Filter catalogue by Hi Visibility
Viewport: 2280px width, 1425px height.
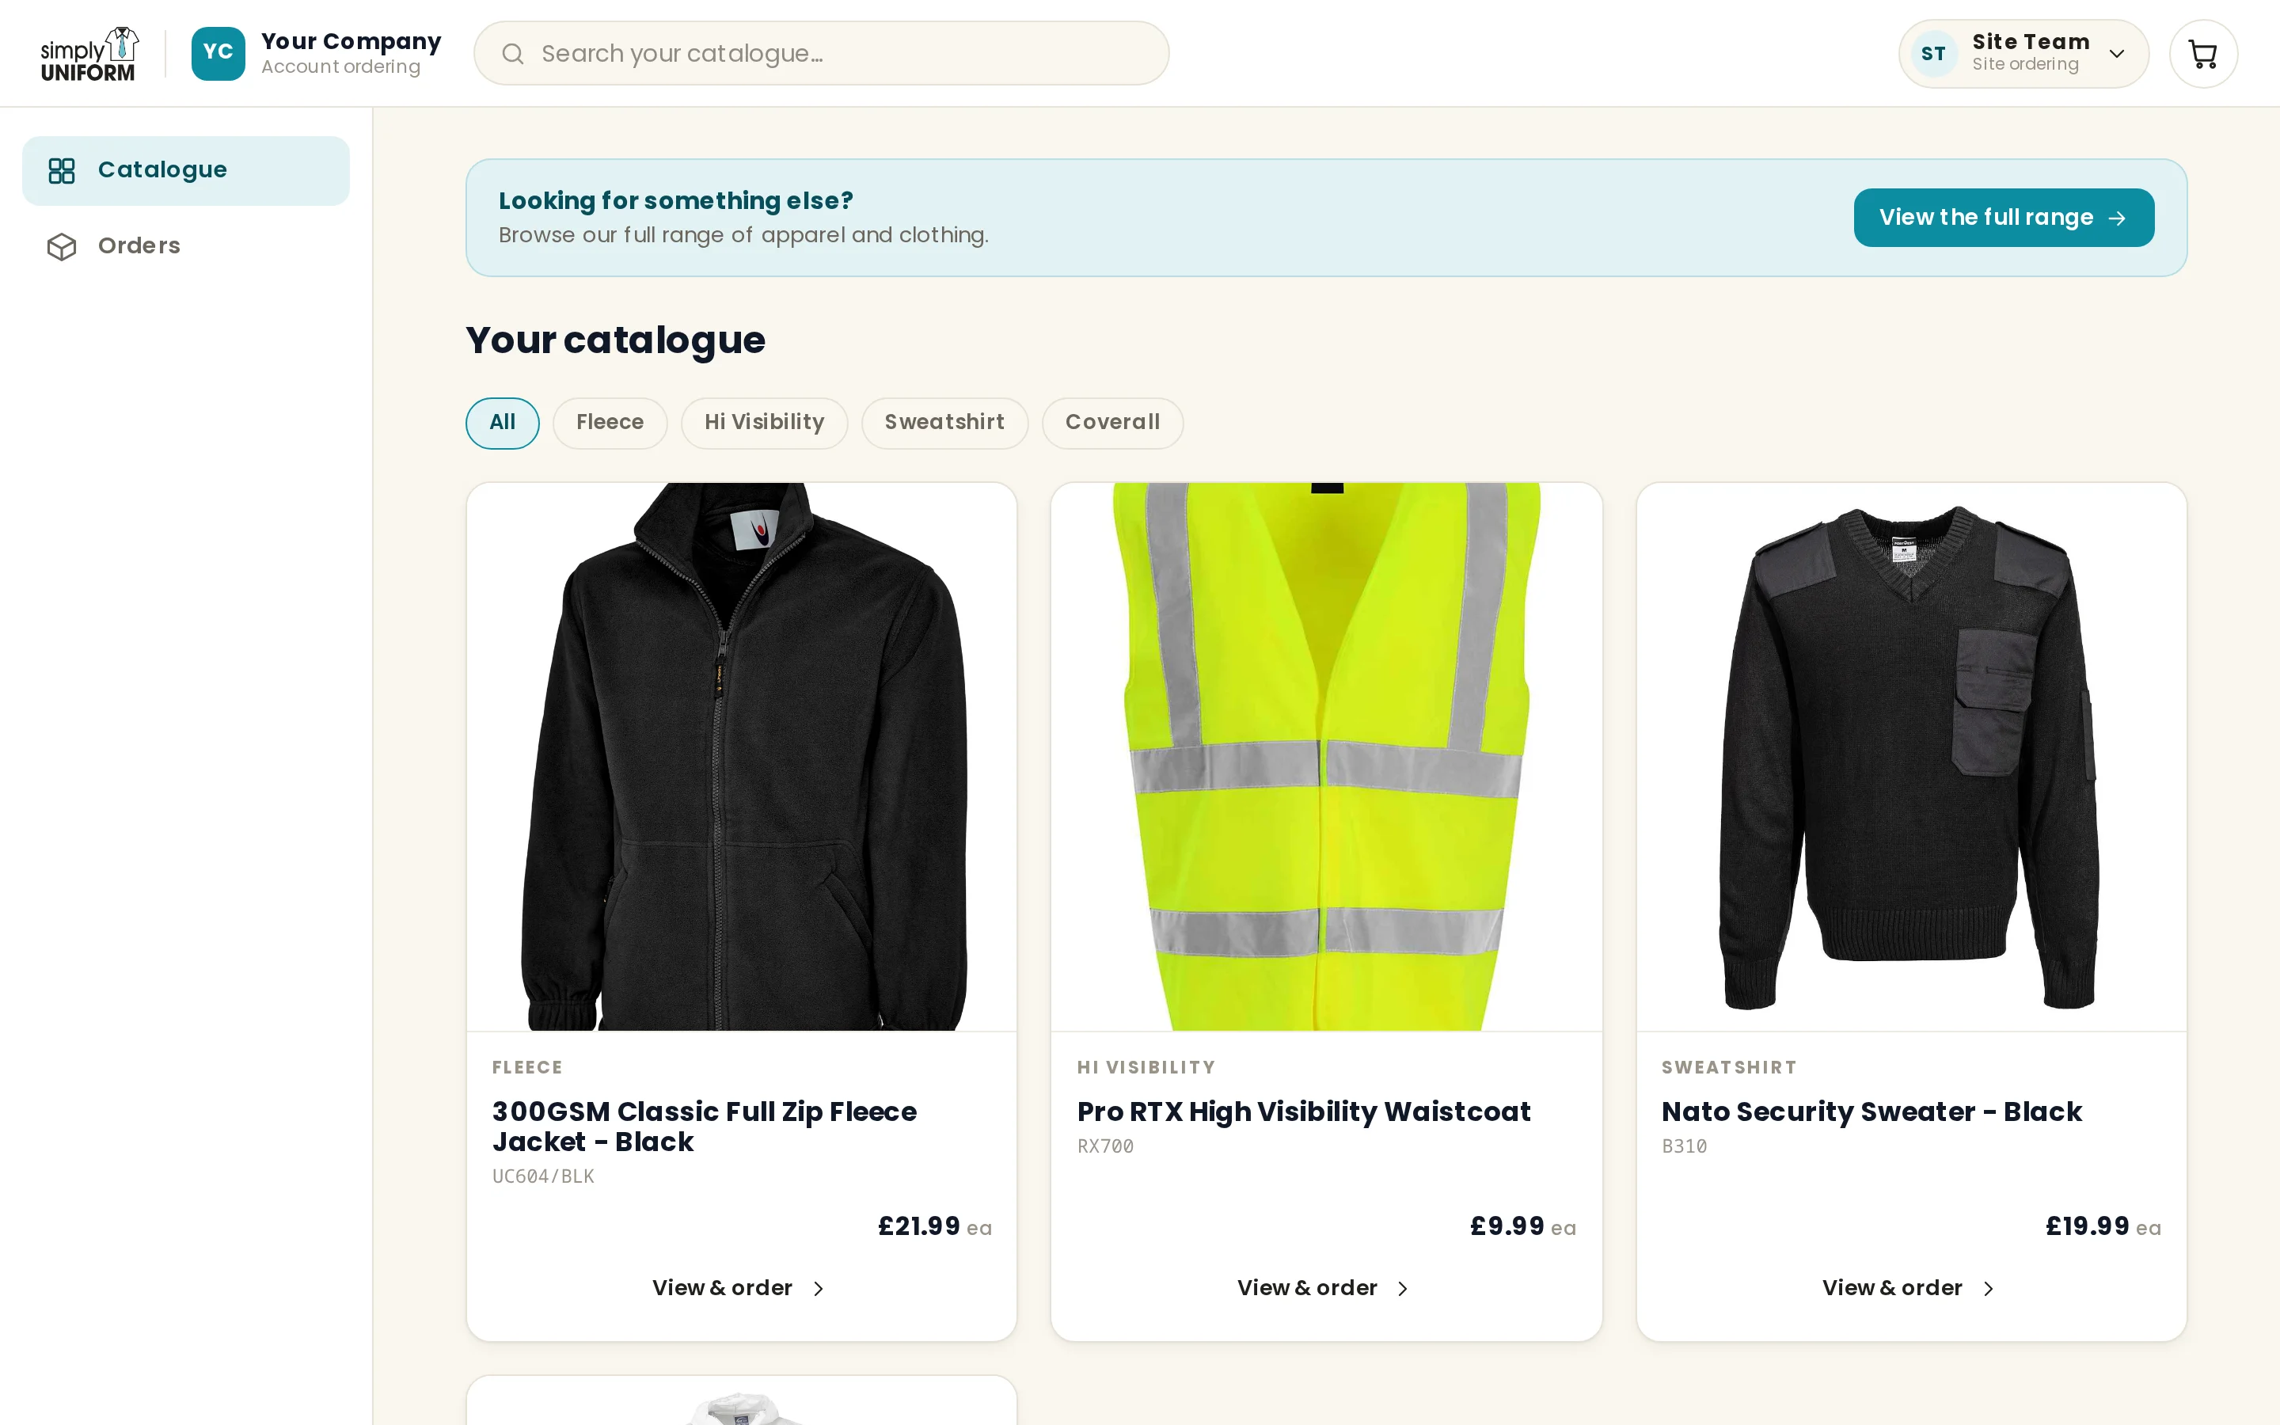pos(764,424)
